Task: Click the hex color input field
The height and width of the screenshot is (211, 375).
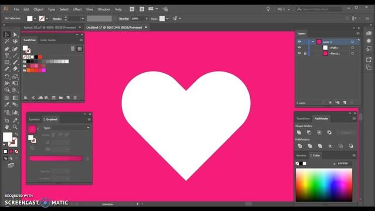Action: pos(345,164)
